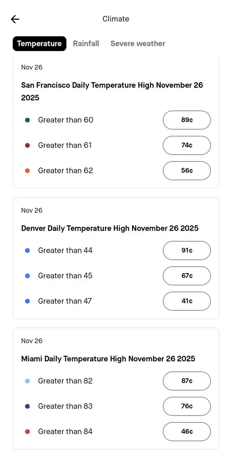Choose the 76¢ button for Greater than 83
This screenshot has width=232, height=453.
tap(187, 407)
